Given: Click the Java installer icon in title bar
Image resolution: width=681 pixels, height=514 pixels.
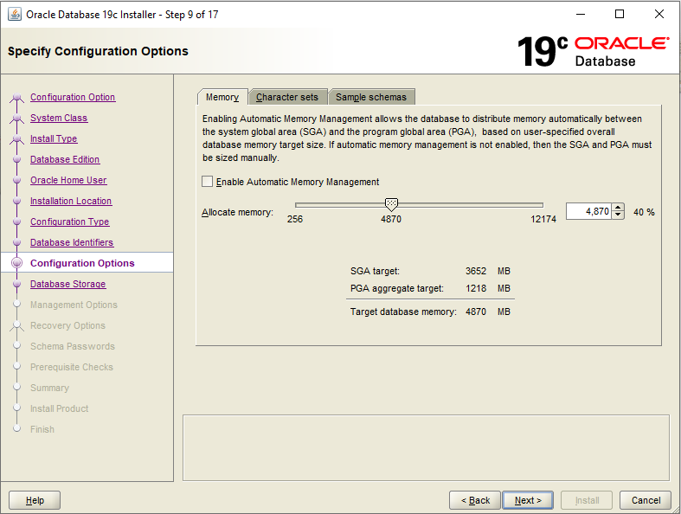Looking at the screenshot, I should [x=15, y=15].
